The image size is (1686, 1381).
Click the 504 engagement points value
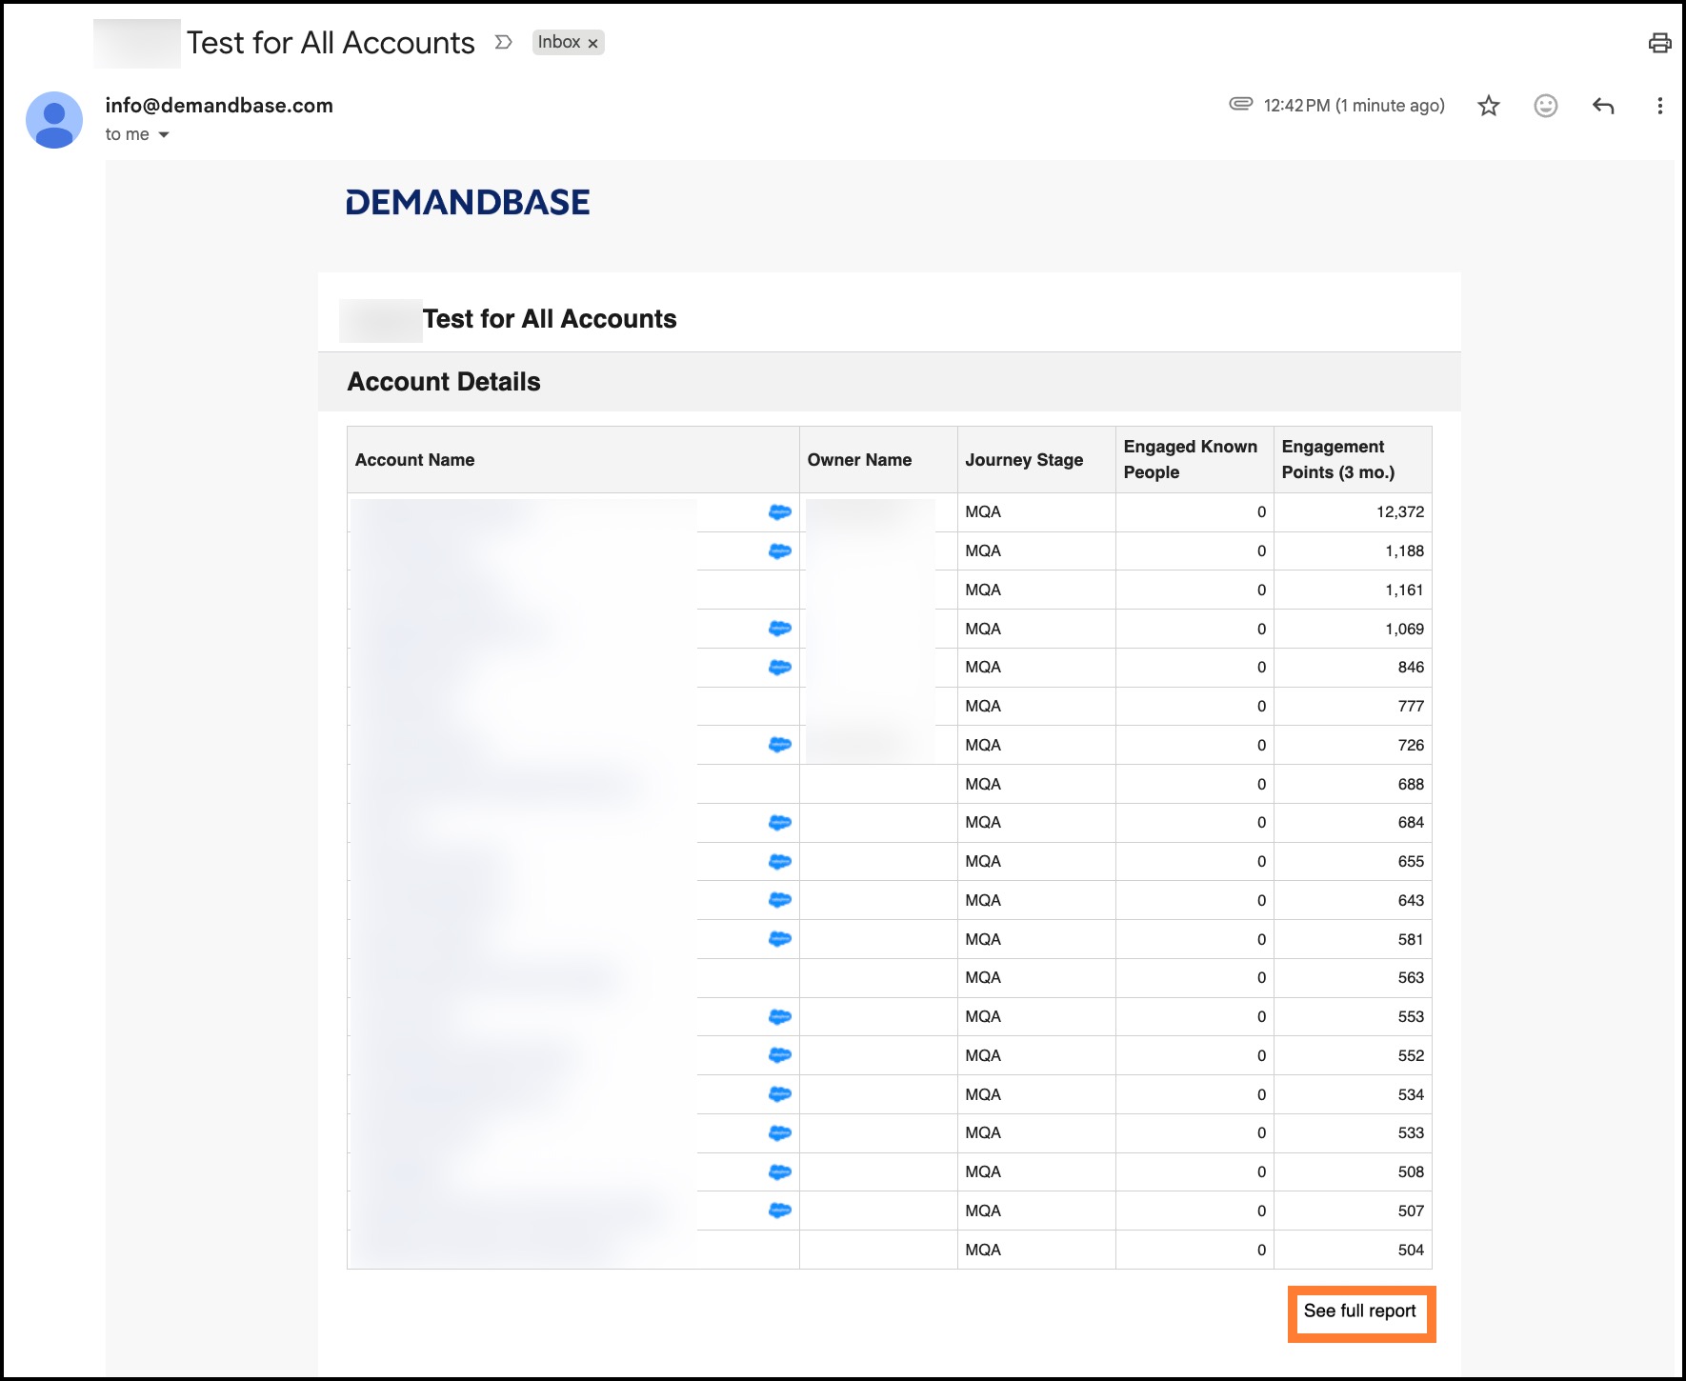pyautogui.click(x=1412, y=1251)
